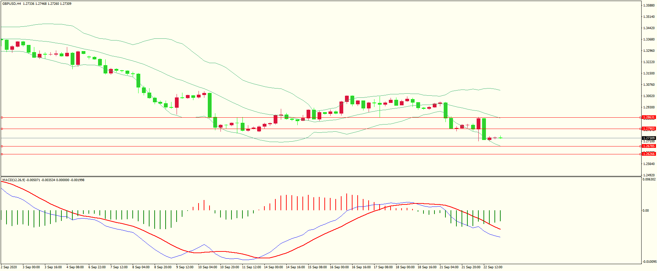Click the 1.25640 price scale value
The height and width of the screenshot is (271, 657).
(649, 164)
